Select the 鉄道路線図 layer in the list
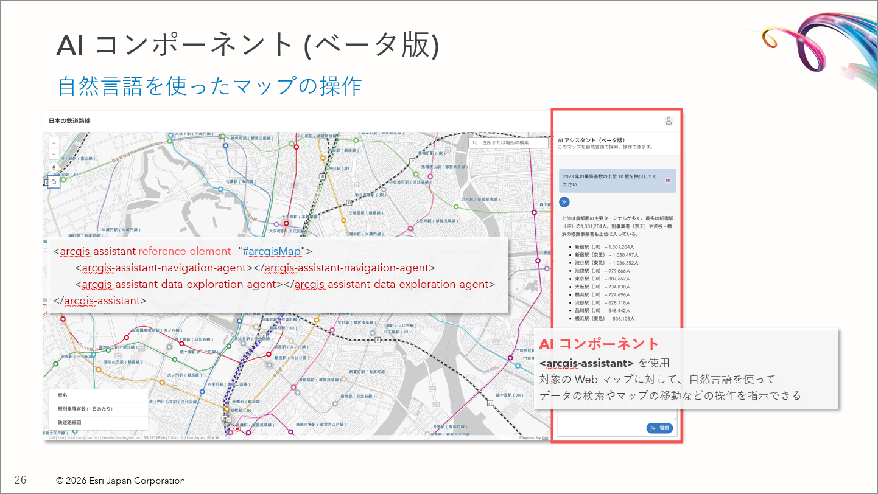This screenshot has width=878, height=494. pos(99,422)
